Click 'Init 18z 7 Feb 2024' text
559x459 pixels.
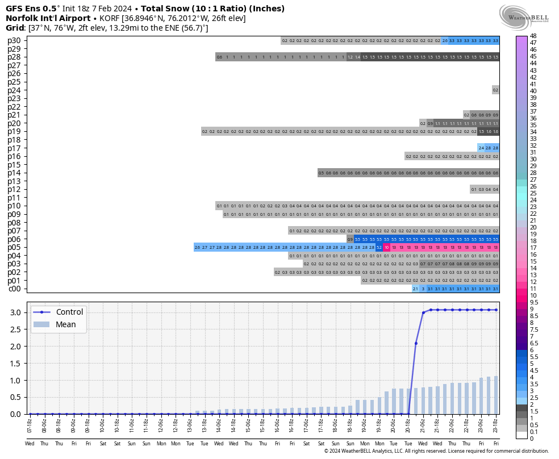tap(97, 9)
